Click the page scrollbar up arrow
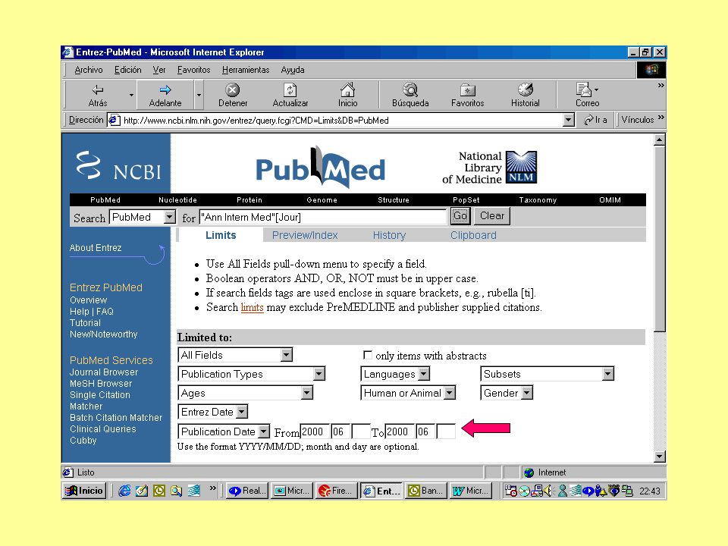Image resolution: width=728 pixels, height=546 pixels. (659, 140)
